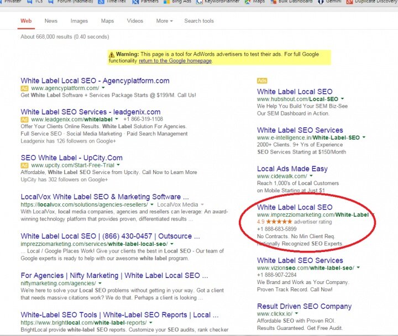Open Result Driven SEO Company ad
The image size is (398, 336).
click(304, 306)
